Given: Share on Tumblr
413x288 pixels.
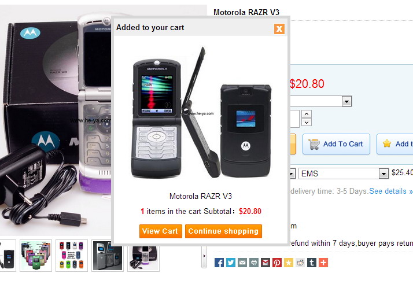Looking at the screenshot, I should (x=312, y=263).
